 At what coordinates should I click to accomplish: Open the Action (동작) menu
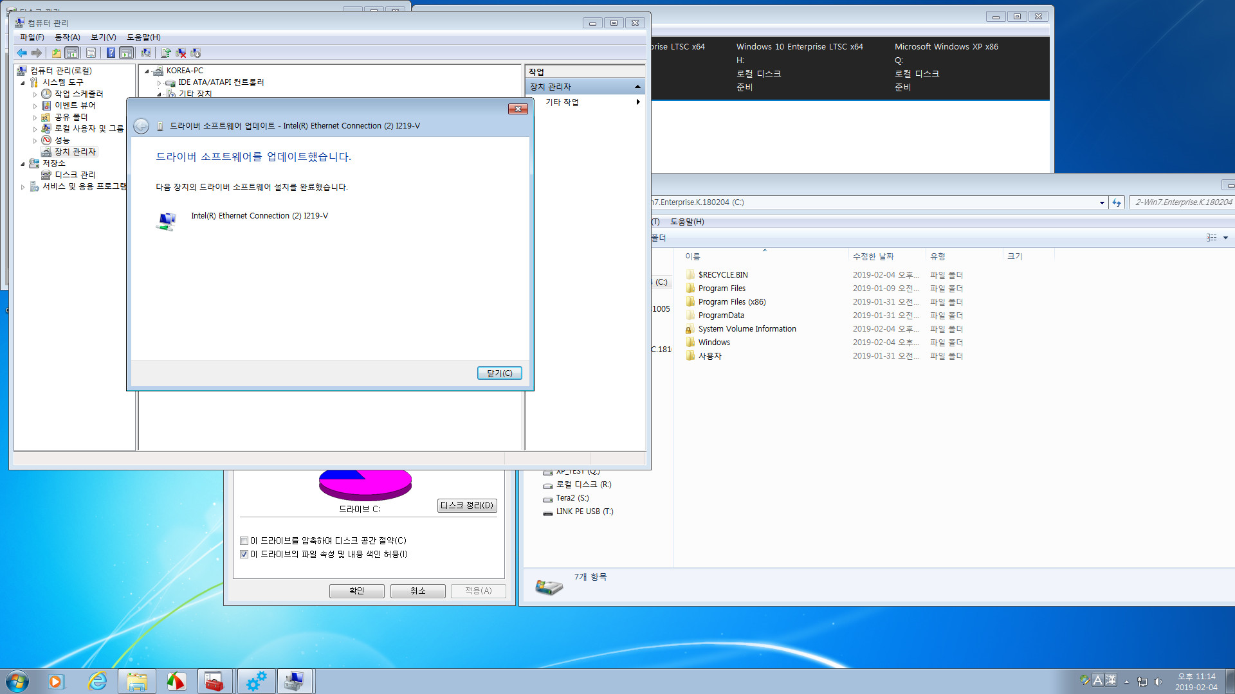[x=67, y=37]
